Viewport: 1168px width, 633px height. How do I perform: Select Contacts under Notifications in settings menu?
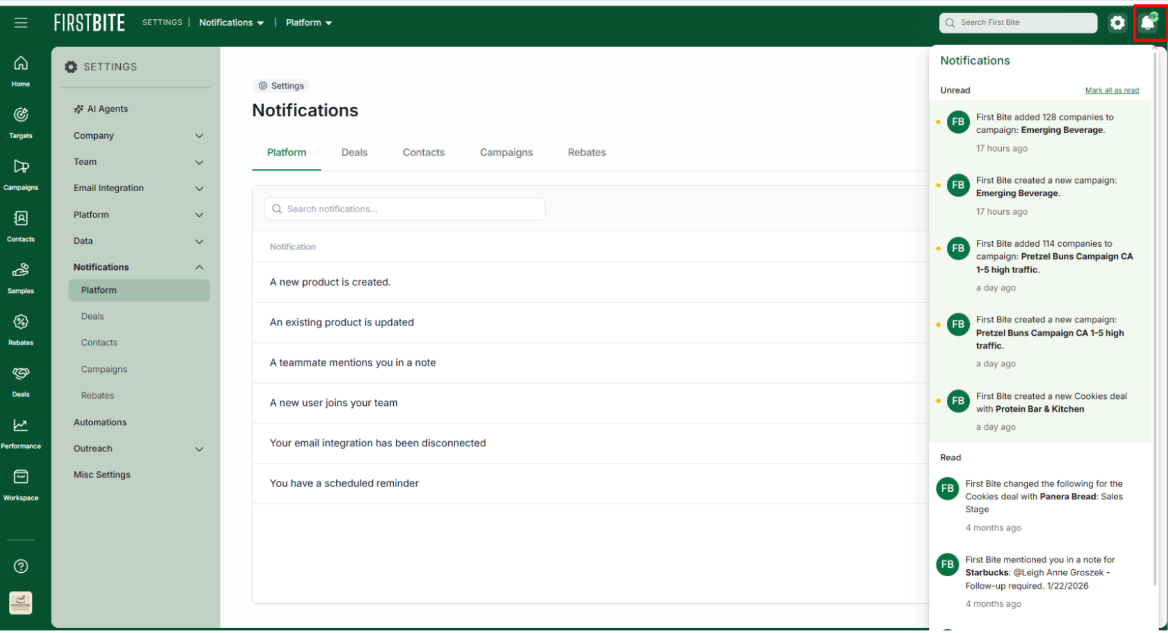pos(99,343)
